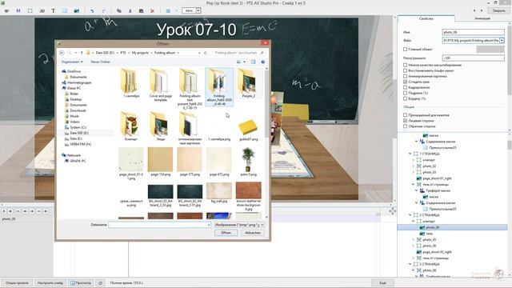Click the object tree vertical scrollbar
Screen dimensions: 512x288
pyautogui.click(x=510, y=204)
